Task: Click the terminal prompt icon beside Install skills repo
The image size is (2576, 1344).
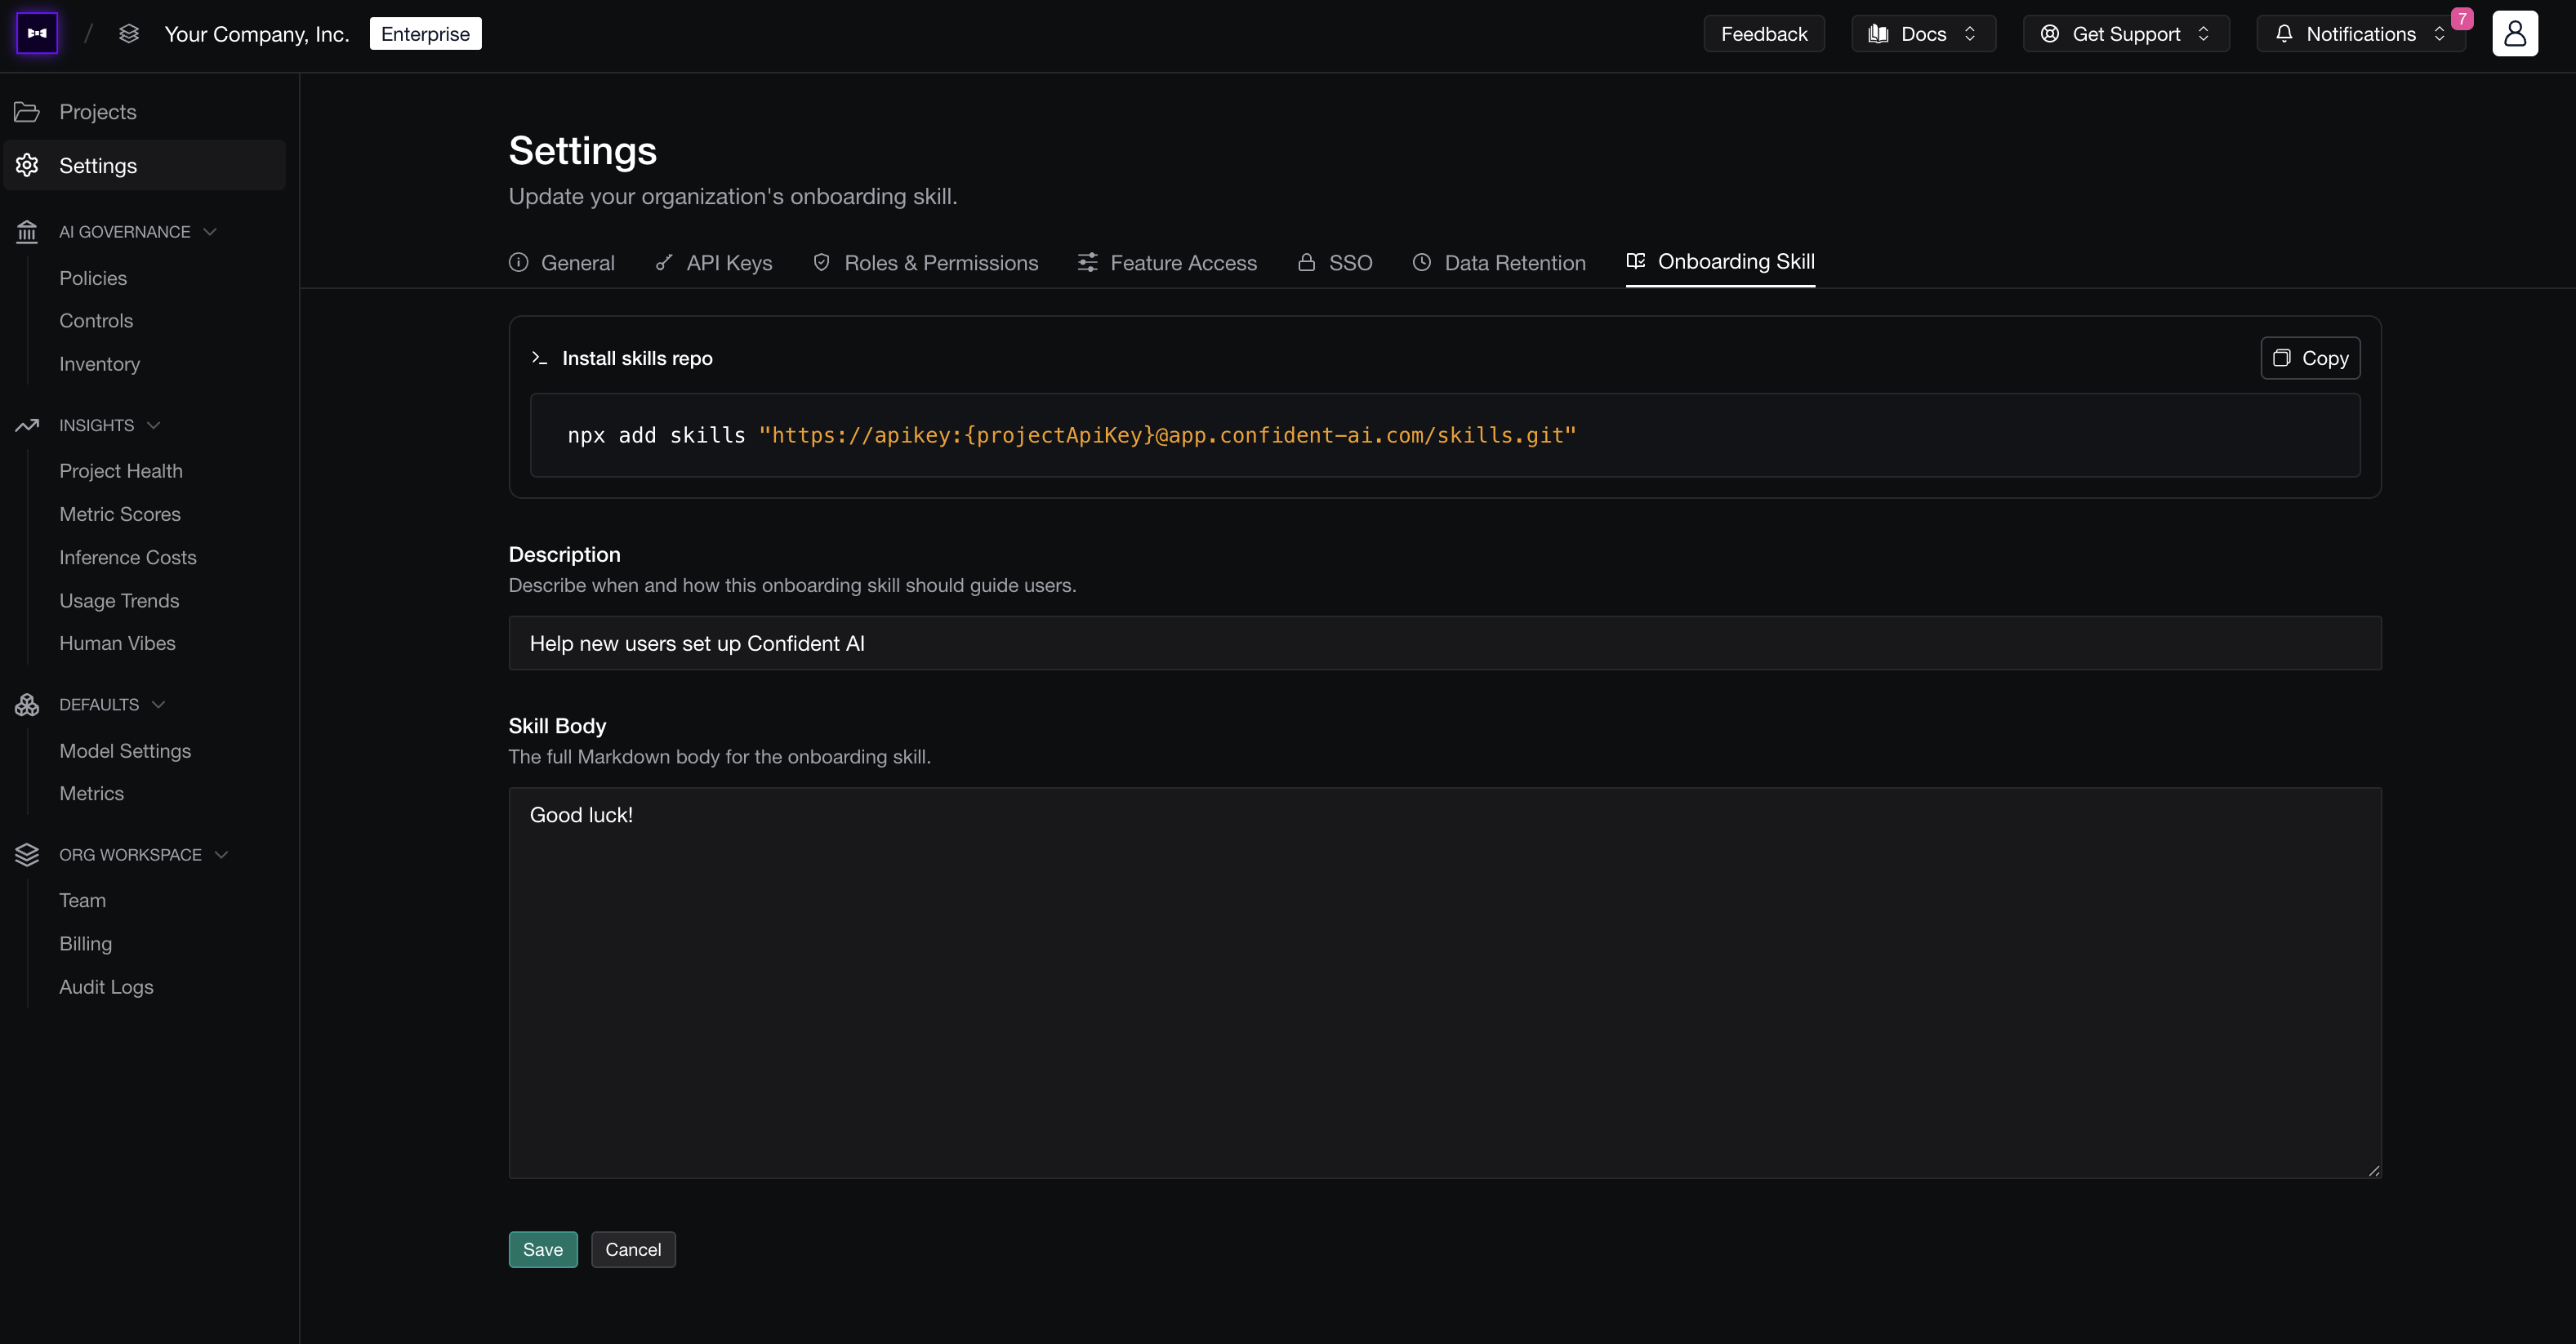Action: click(x=539, y=358)
